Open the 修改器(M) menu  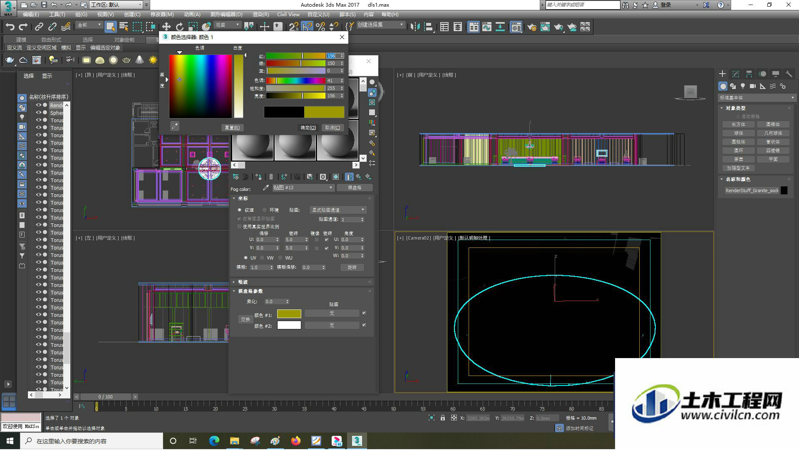(x=162, y=15)
